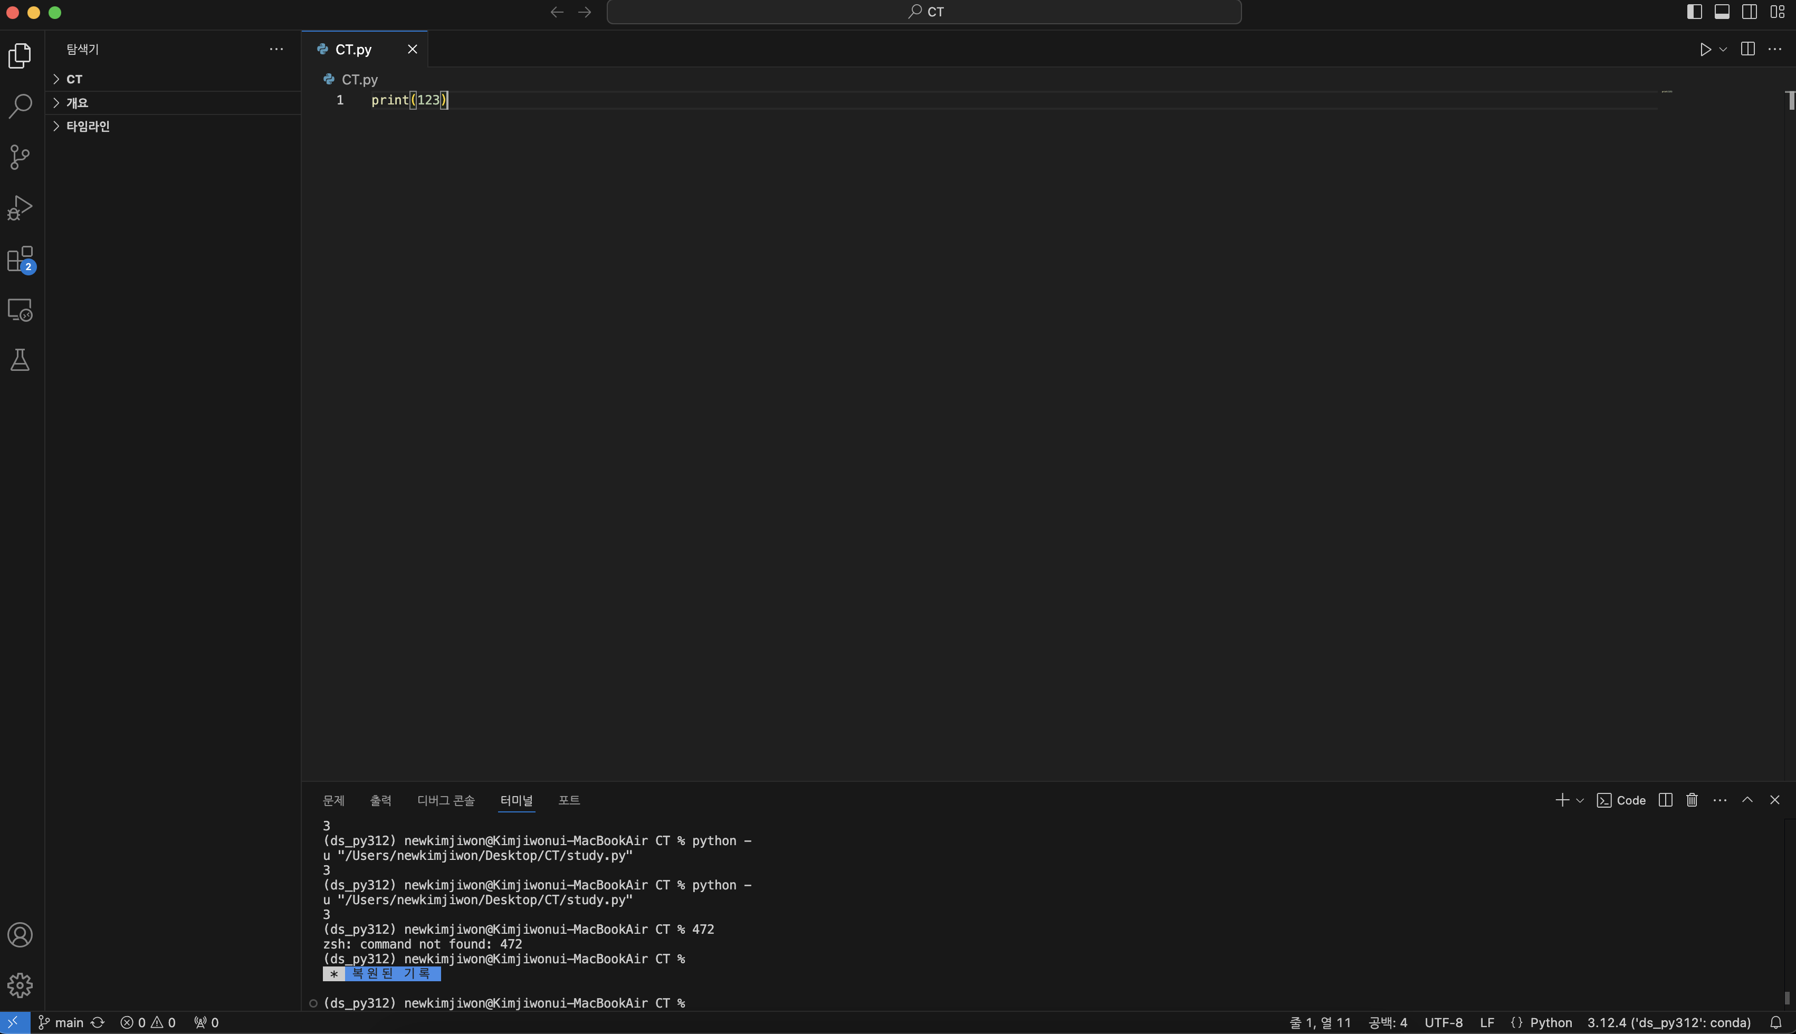Open the new terminal profile dropdown
Screen dimensions: 1796x1034
pos(1580,800)
